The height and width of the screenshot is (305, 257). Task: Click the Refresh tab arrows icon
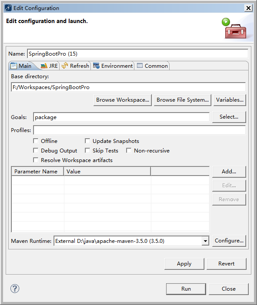point(65,66)
